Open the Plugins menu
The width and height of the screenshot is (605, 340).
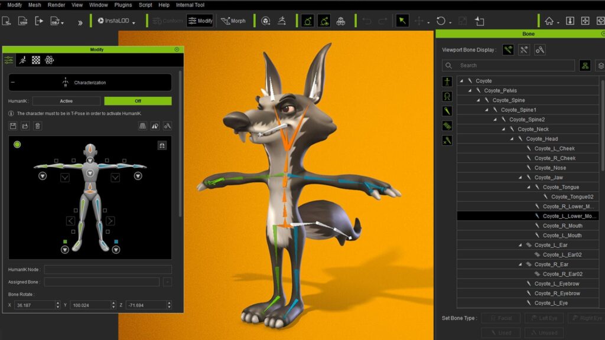coord(123,5)
